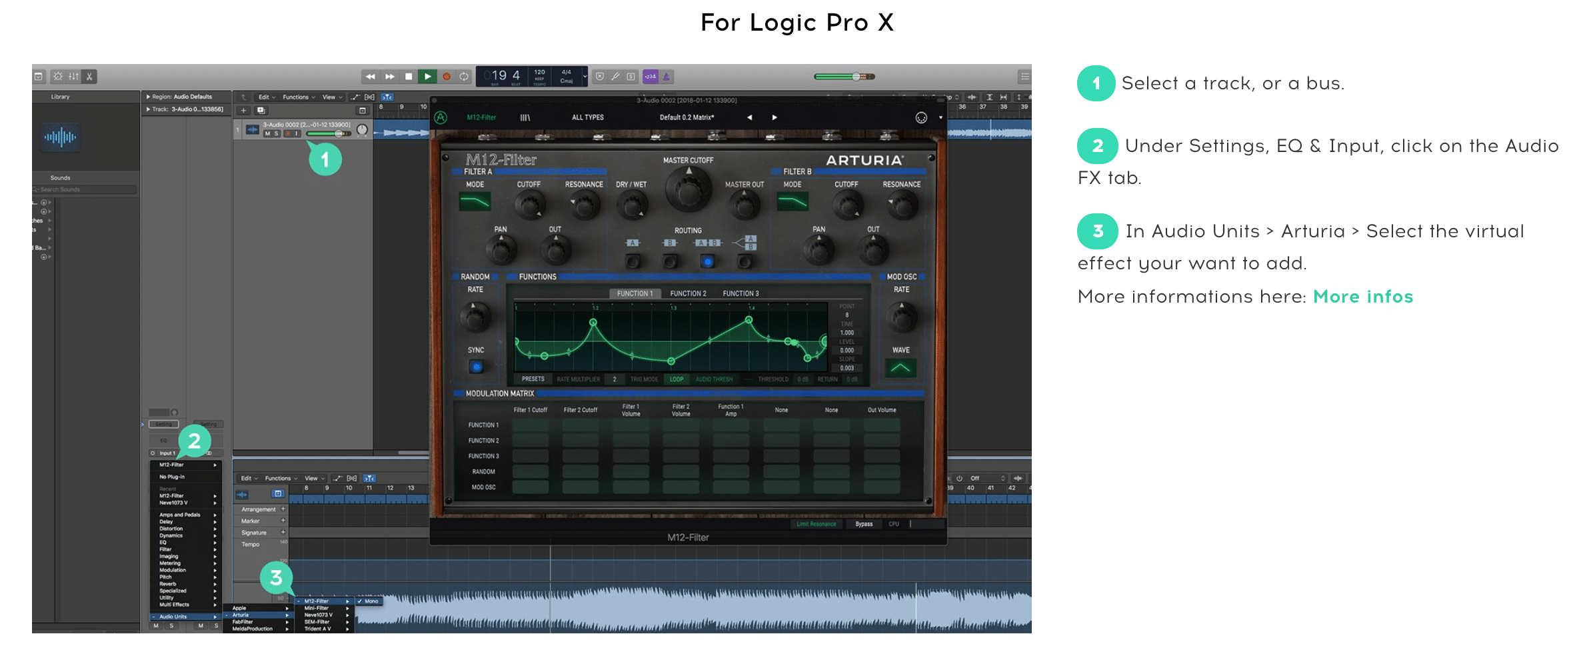Click the Mod Osc wave shape display

pyautogui.click(x=900, y=367)
